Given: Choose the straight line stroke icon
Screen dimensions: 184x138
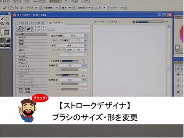Looking at the screenshot, I should (16, 8).
